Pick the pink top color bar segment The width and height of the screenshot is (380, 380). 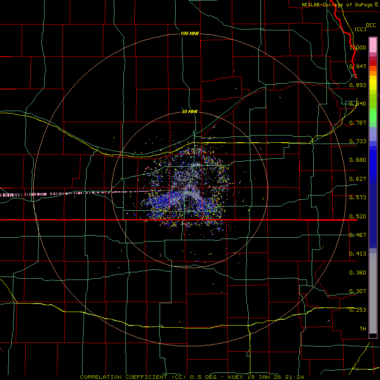click(x=373, y=45)
